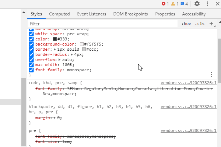This screenshot has height=147, width=221.
Task: Open the Properties tab
Action: click(165, 14)
